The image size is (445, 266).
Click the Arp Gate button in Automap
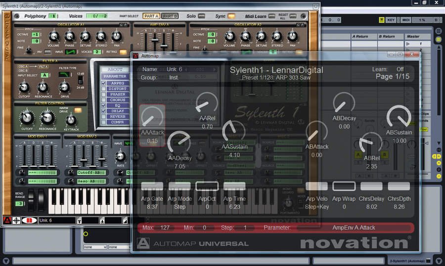pos(152,186)
